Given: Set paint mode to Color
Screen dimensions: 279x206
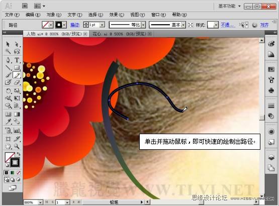Looking at the screenshot, I should pos(7,173).
